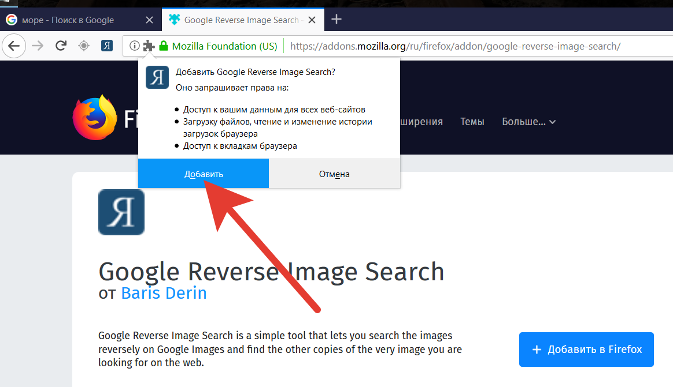
Task: Click the puzzle piece add-on icon
Action: [x=149, y=46]
